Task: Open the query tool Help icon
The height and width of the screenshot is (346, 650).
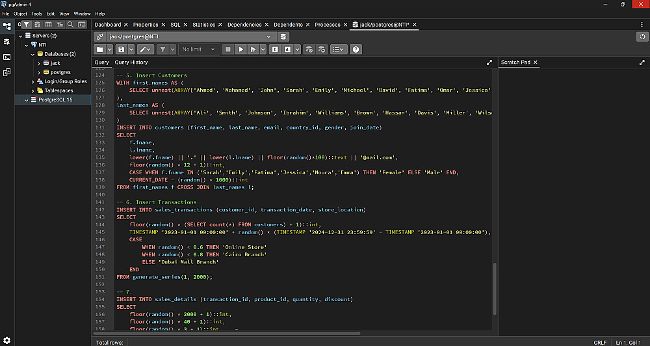Action: pos(356,49)
